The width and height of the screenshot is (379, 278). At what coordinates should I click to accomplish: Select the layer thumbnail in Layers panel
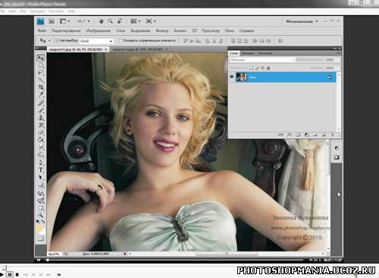(242, 77)
